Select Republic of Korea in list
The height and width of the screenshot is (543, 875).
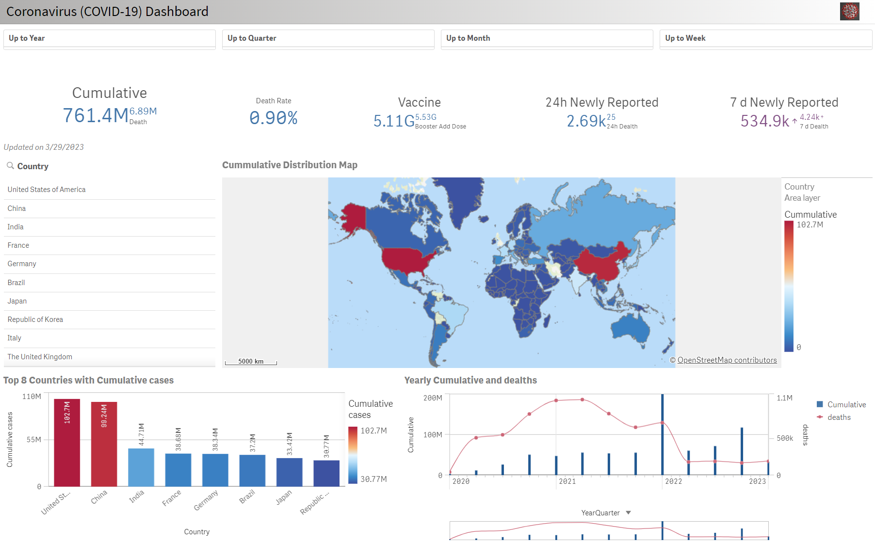pyautogui.click(x=110, y=319)
